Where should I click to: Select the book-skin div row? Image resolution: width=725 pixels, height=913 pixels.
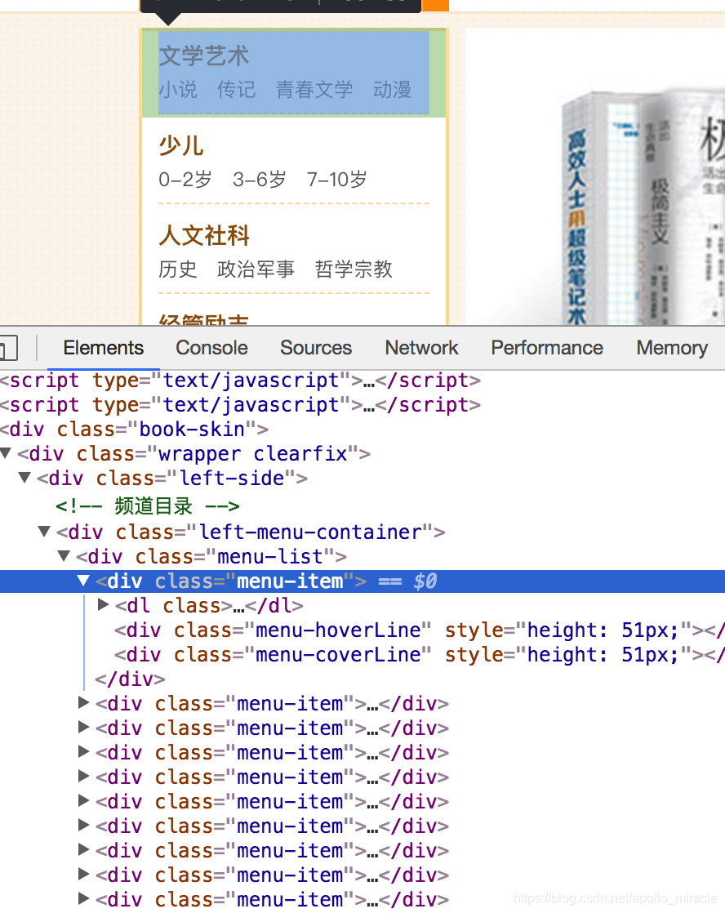(135, 429)
